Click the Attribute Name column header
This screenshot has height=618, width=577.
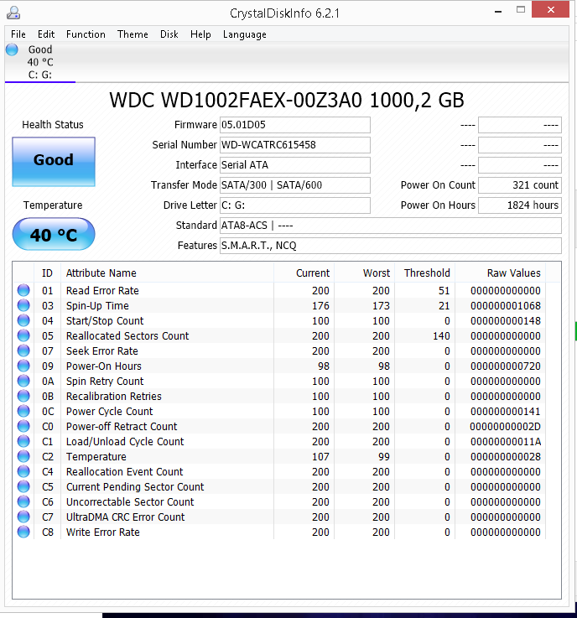coord(167,273)
